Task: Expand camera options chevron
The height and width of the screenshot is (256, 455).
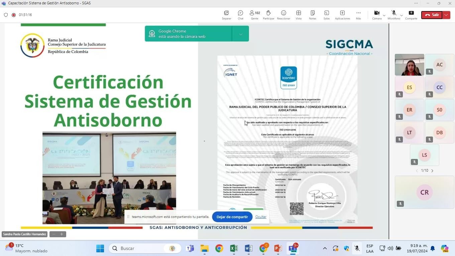Action: click(x=384, y=15)
